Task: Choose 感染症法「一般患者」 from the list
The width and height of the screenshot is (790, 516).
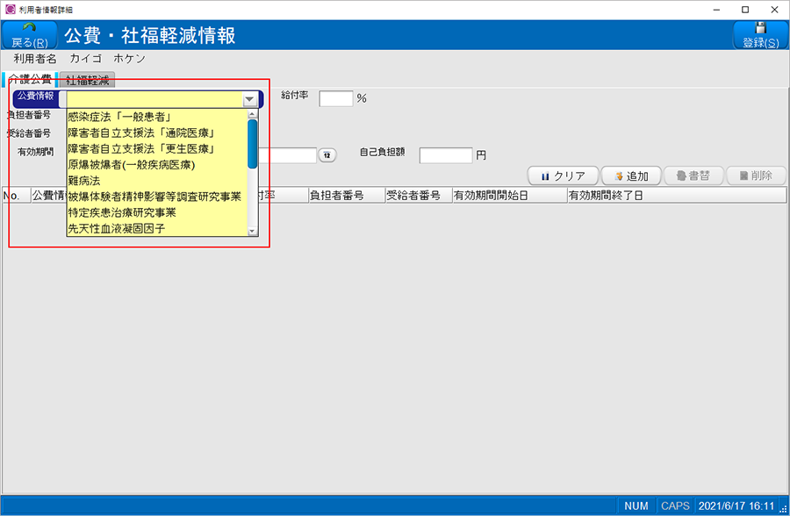Action: pyautogui.click(x=118, y=117)
